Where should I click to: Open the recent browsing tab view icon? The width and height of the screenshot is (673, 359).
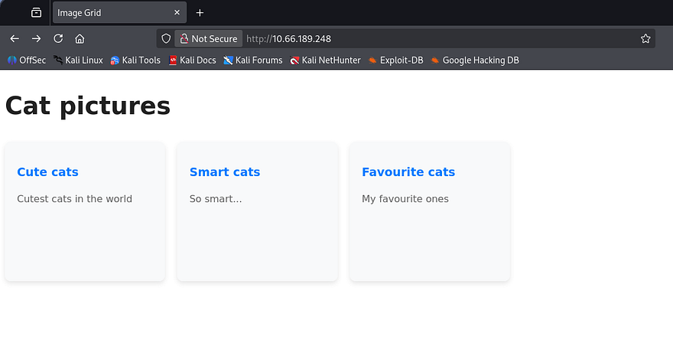click(x=36, y=13)
